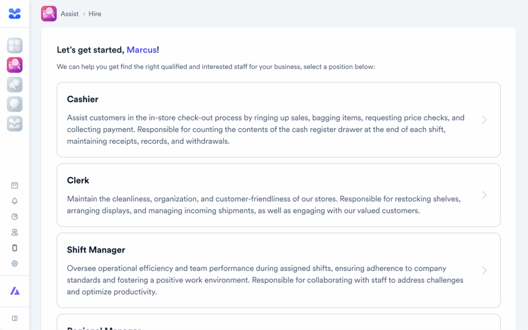Click the purple triangle workspace logo

pyautogui.click(x=15, y=291)
